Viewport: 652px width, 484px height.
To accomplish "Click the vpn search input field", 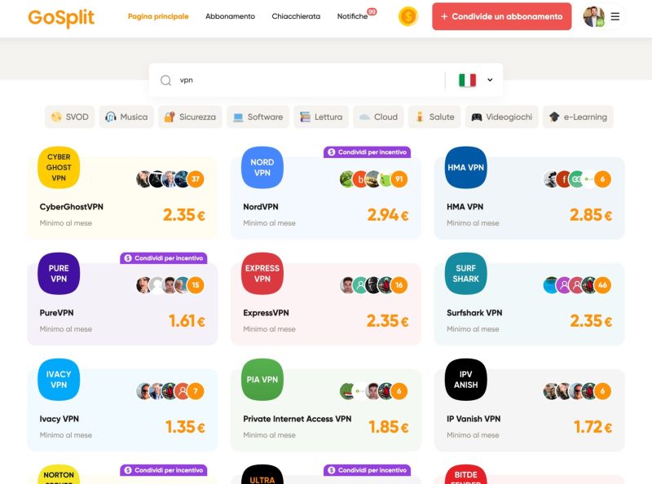I will 310,80.
